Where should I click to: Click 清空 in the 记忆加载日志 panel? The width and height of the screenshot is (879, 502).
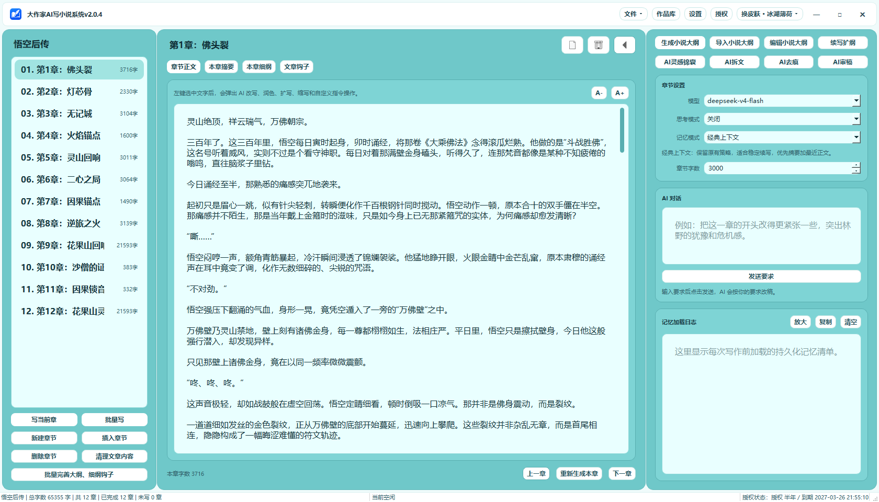(x=851, y=322)
